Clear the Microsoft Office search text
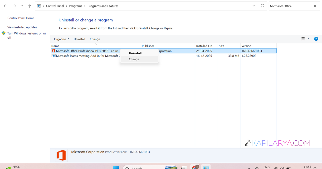Screen dimensions: 322x169 click(315, 6)
